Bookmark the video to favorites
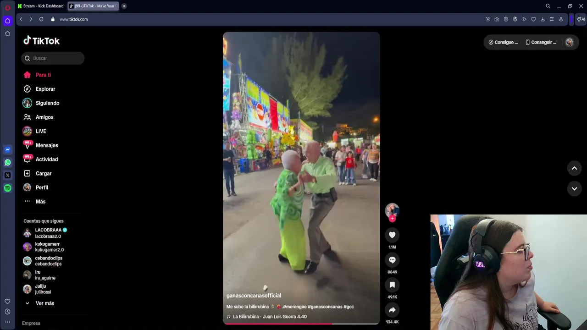Viewport: 587px width, 330px height. (x=392, y=285)
